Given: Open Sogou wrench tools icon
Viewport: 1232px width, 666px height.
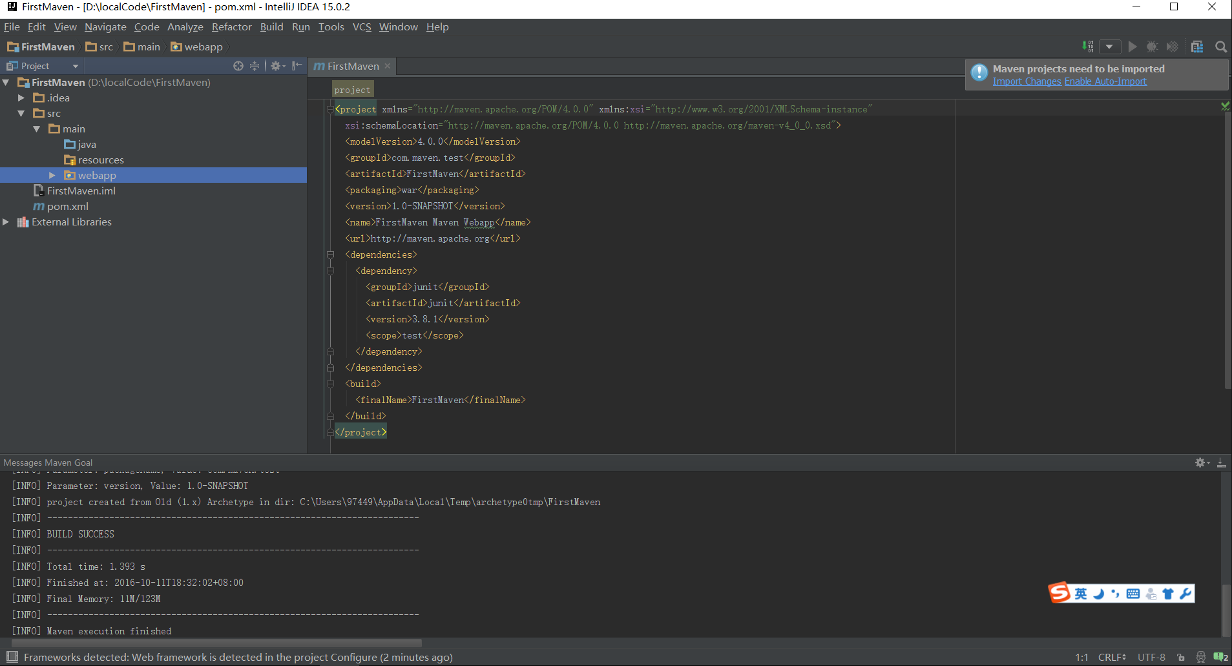Looking at the screenshot, I should pos(1185,594).
